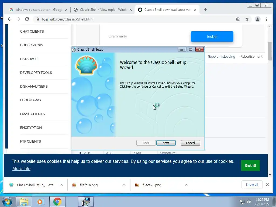
Task: Click the Classic Shell Setup title bar icon
Action: pyautogui.click(x=74, y=50)
